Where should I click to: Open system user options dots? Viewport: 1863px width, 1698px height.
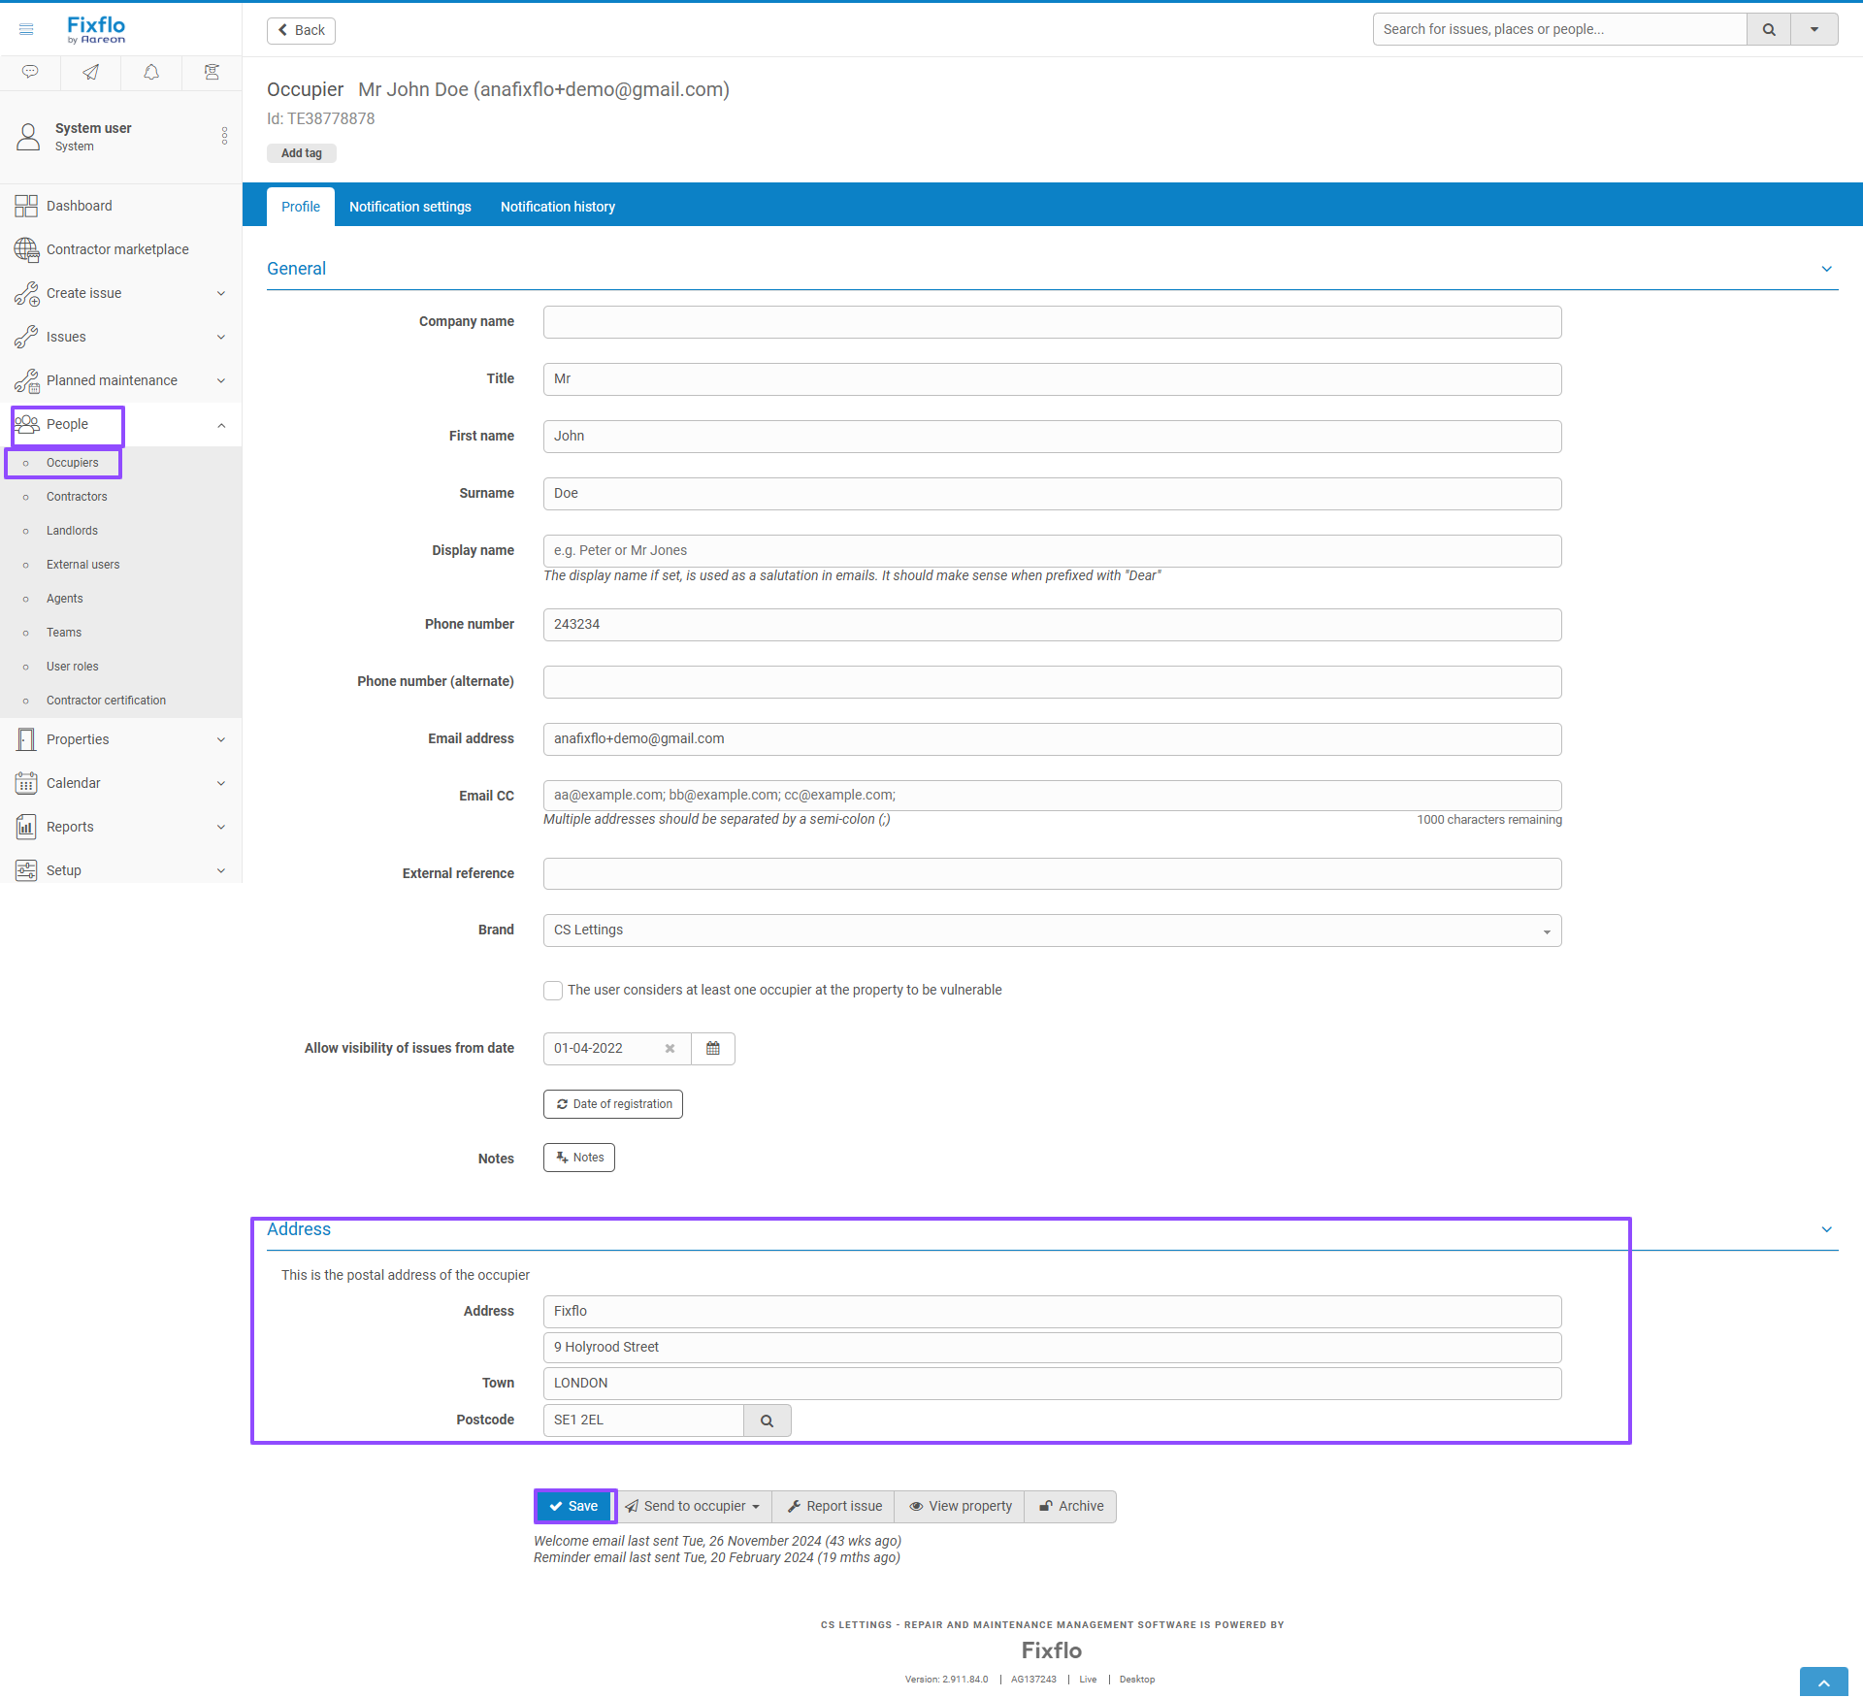224,136
